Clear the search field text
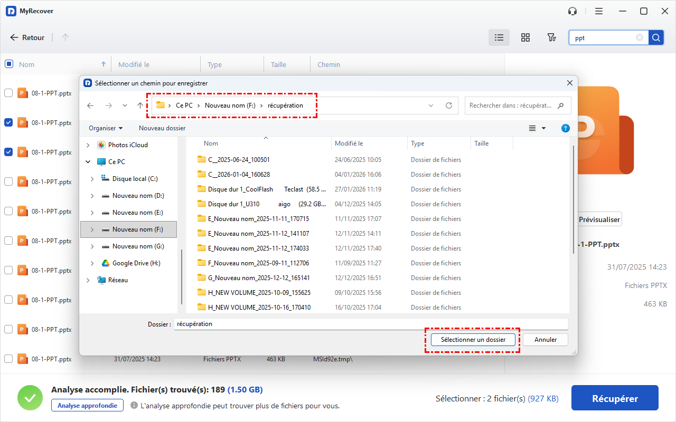 tap(640, 37)
